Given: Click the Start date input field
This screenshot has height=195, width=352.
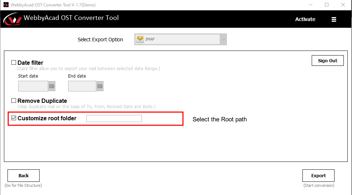Looking at the screenshot, I should [x=33, y=86].
